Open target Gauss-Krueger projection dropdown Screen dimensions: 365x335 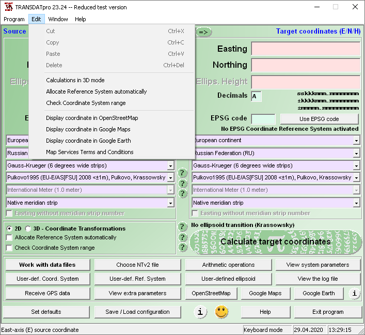(356, 166)
